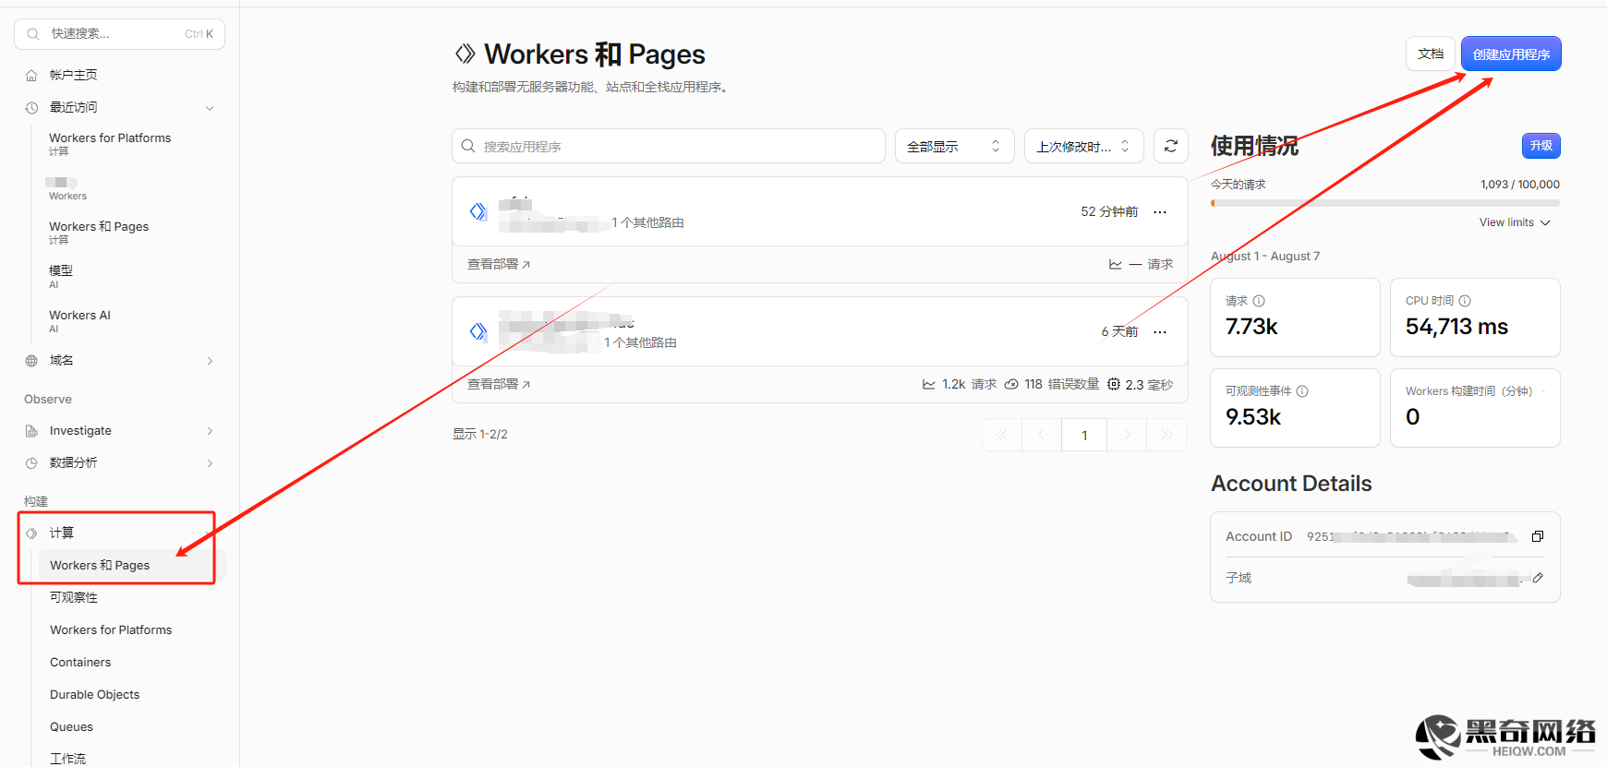Click the 搜索应用程序 search field
The height and width of the screenshot is (767, 1607).
(669, 146)
